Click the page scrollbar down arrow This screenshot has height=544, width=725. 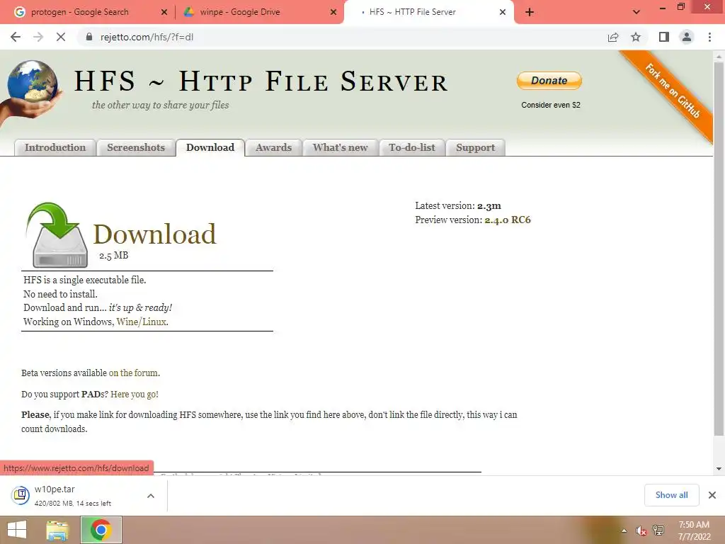pyautogui.click(x=719, y=469)
